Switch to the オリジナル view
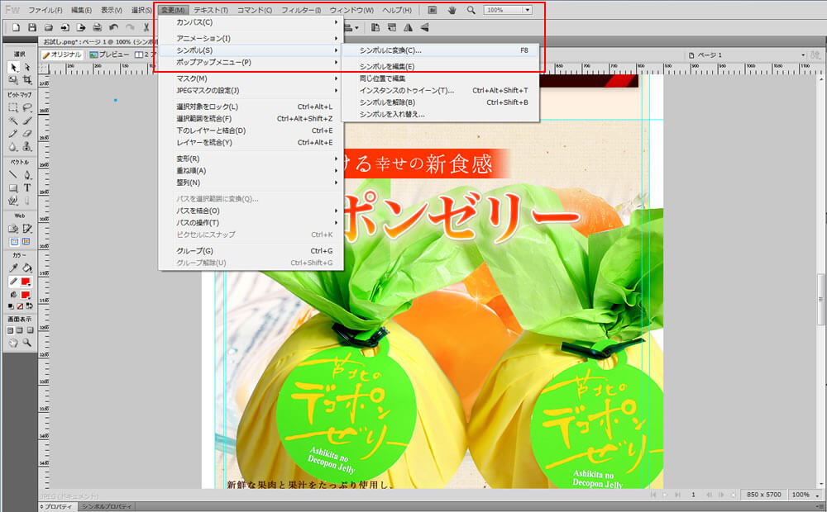This screenshot has width=827, height=512. 64,55
